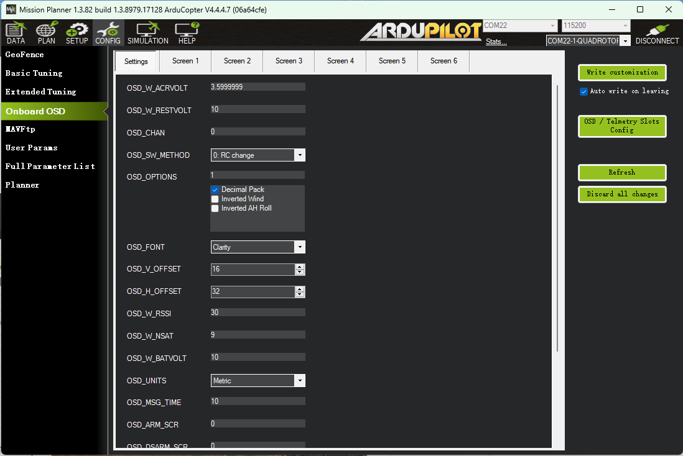The width and height of the screenshot is (683, 456).
Task: Enable the Inverted AH Roll checkbox
Action: [x=215, y=208]
